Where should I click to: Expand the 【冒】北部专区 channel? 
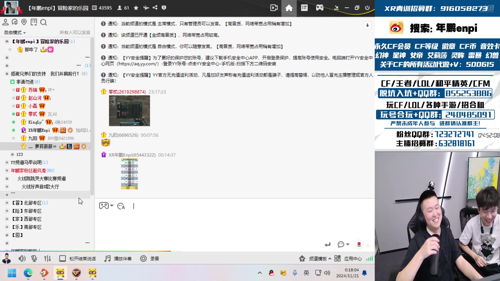7,203
